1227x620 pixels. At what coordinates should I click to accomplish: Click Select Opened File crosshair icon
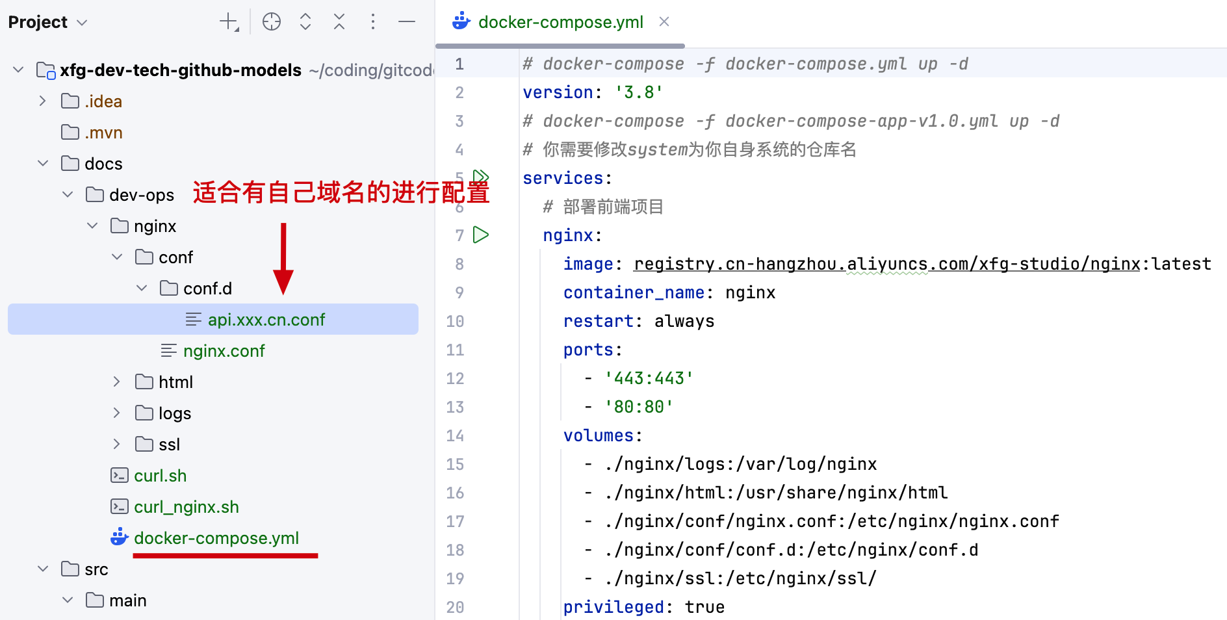272,22
